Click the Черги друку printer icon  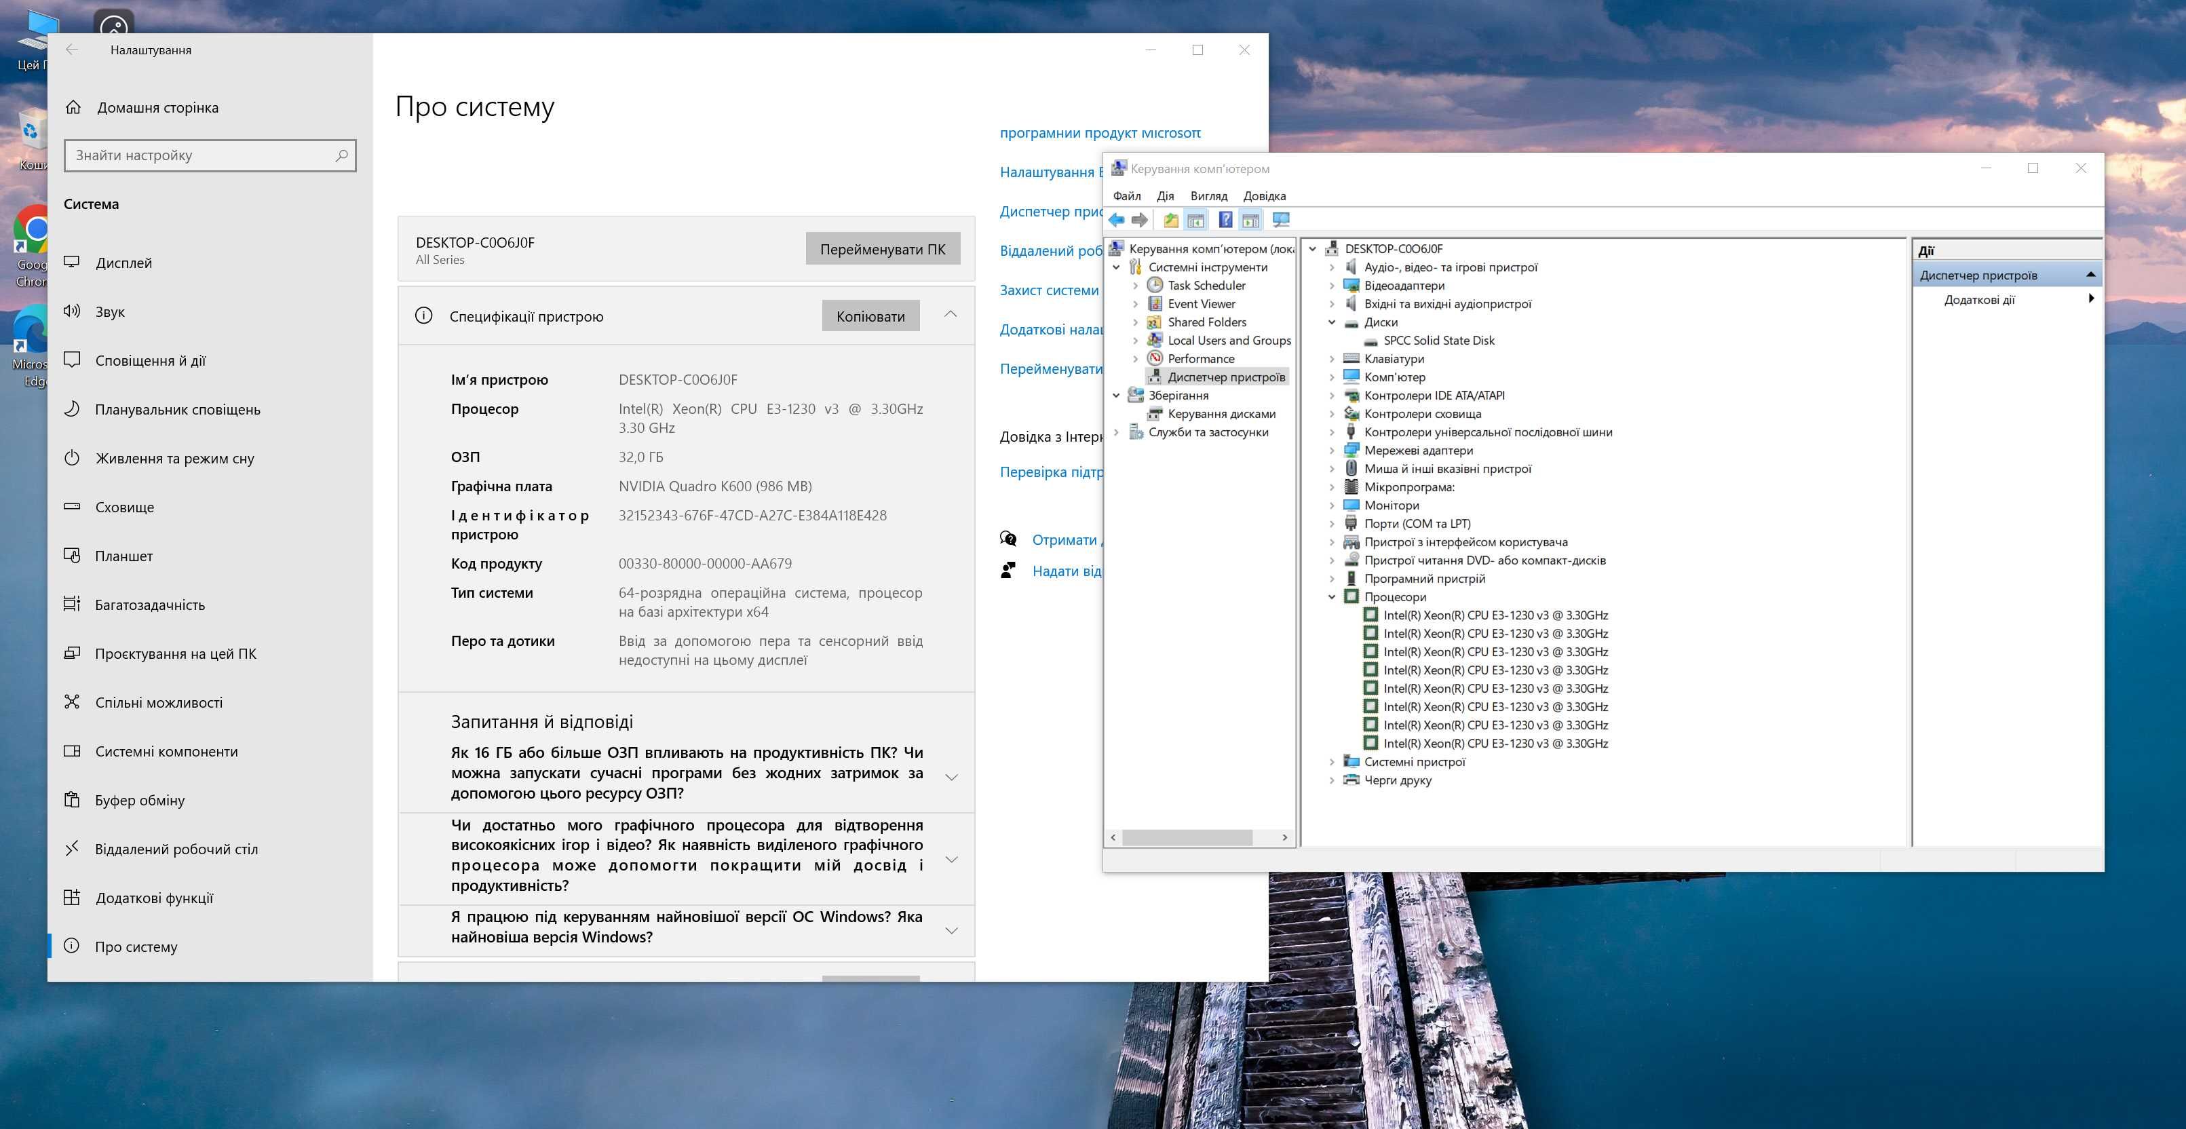pos(1351,780)
